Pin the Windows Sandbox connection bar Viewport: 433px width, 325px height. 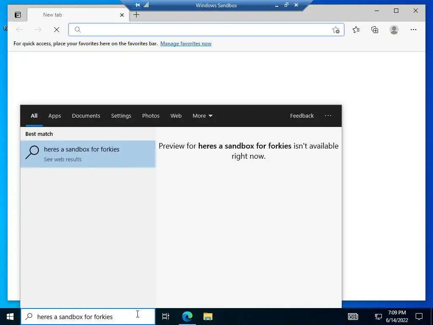[137, 5]
